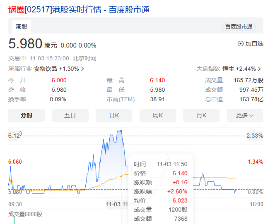The height and width of the screenshot is (224, 275).
Task: Click tooltip 时间 value 11-03 11:56
Action: click(172, 164)
